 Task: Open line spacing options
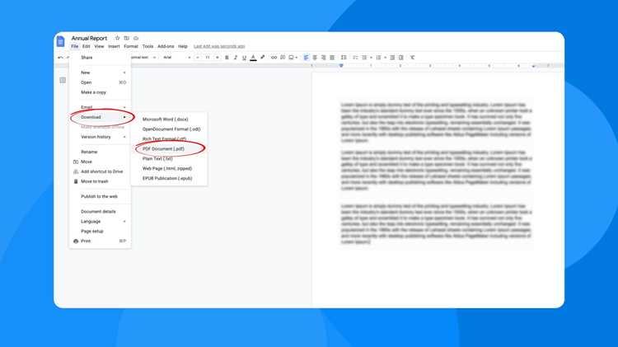(344, 58)
